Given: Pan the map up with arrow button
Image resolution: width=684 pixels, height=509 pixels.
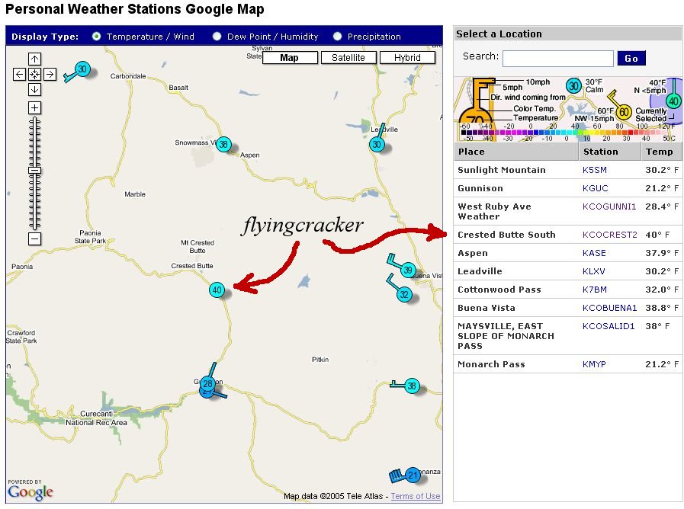Looking at the screenshot, I should coord(34,59).
